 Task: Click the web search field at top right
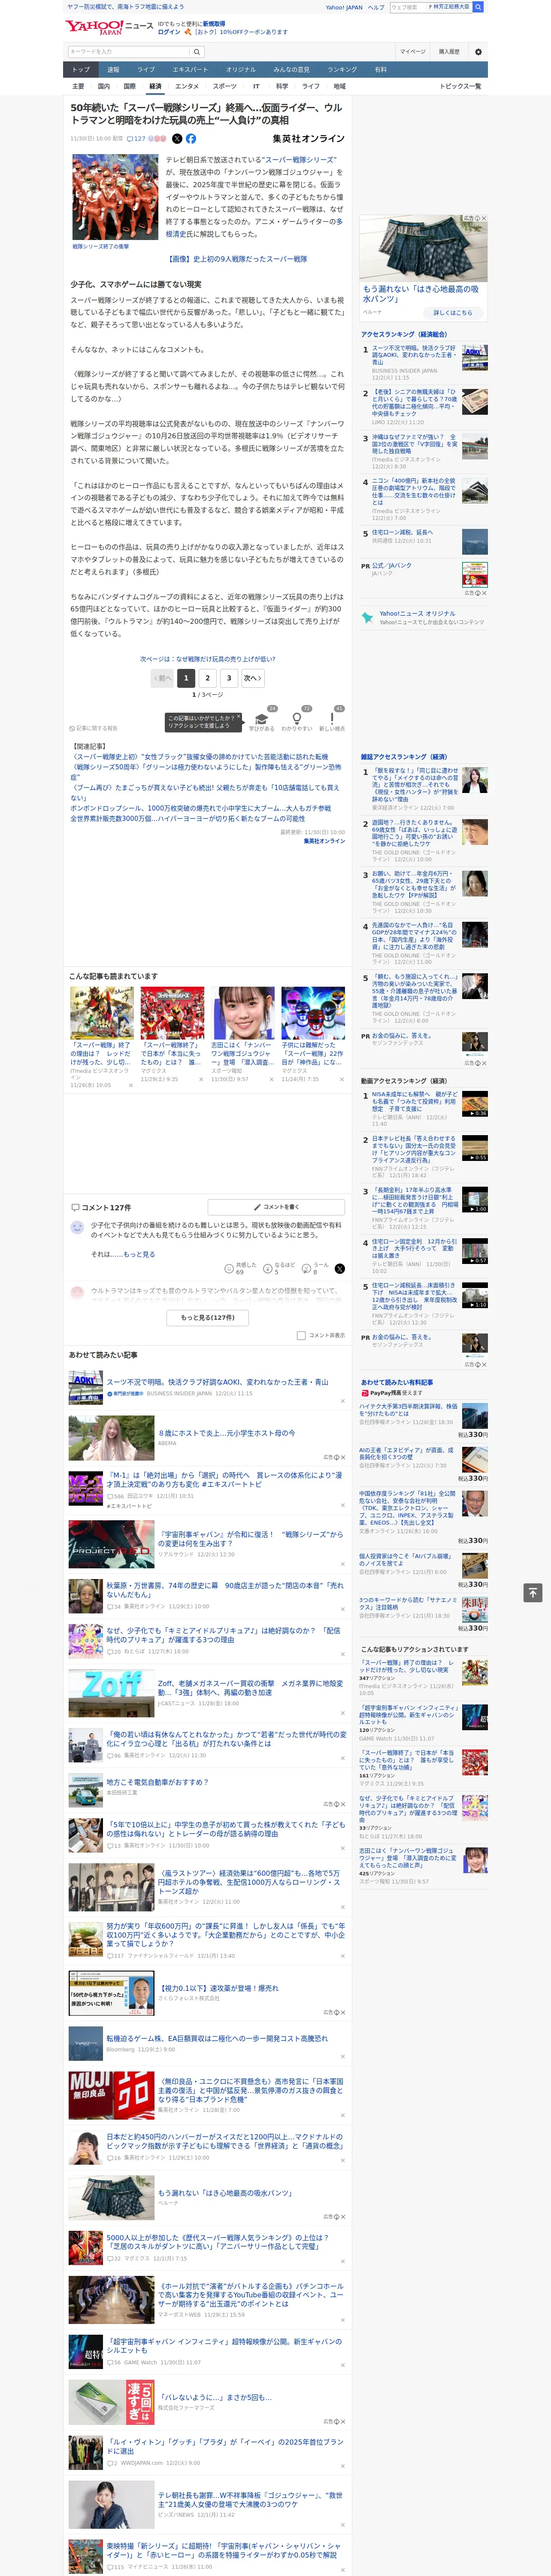tap(408, 7)
